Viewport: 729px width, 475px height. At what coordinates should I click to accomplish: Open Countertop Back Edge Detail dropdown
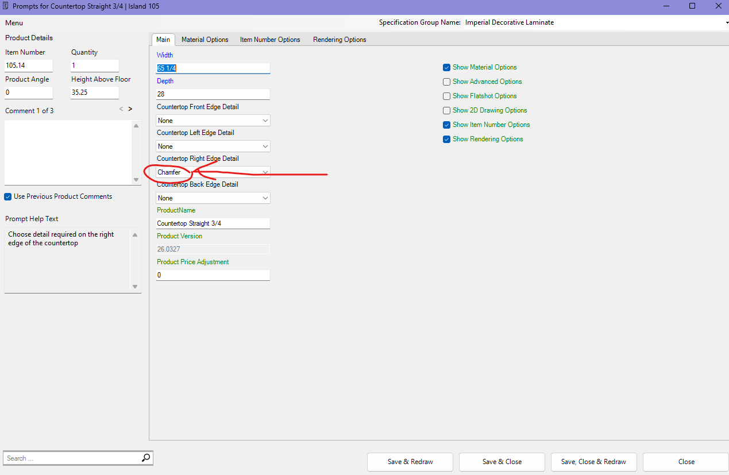tap(213, 198)
